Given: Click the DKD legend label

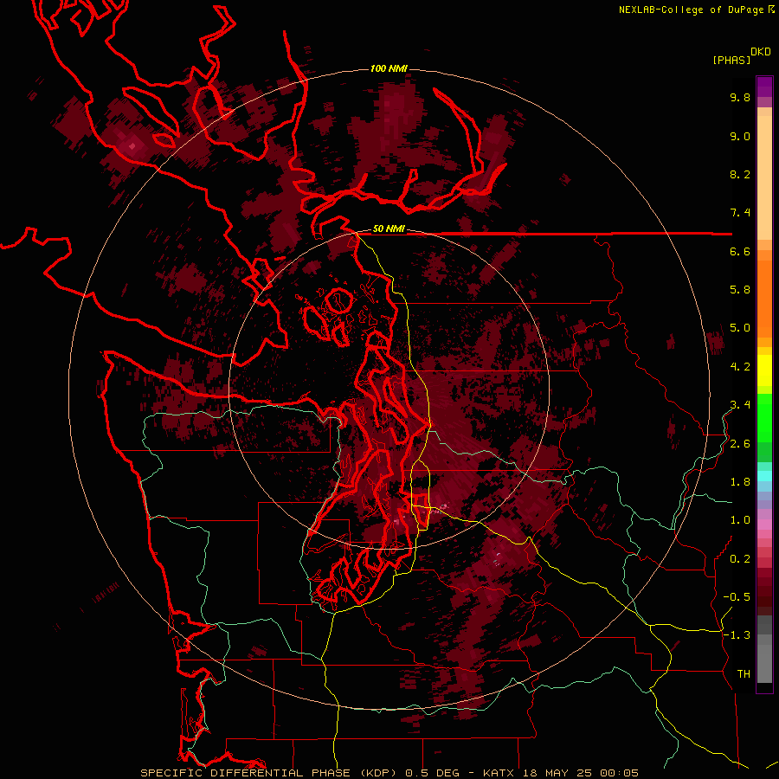Looking at the screenshot, I should pos(761,52).
